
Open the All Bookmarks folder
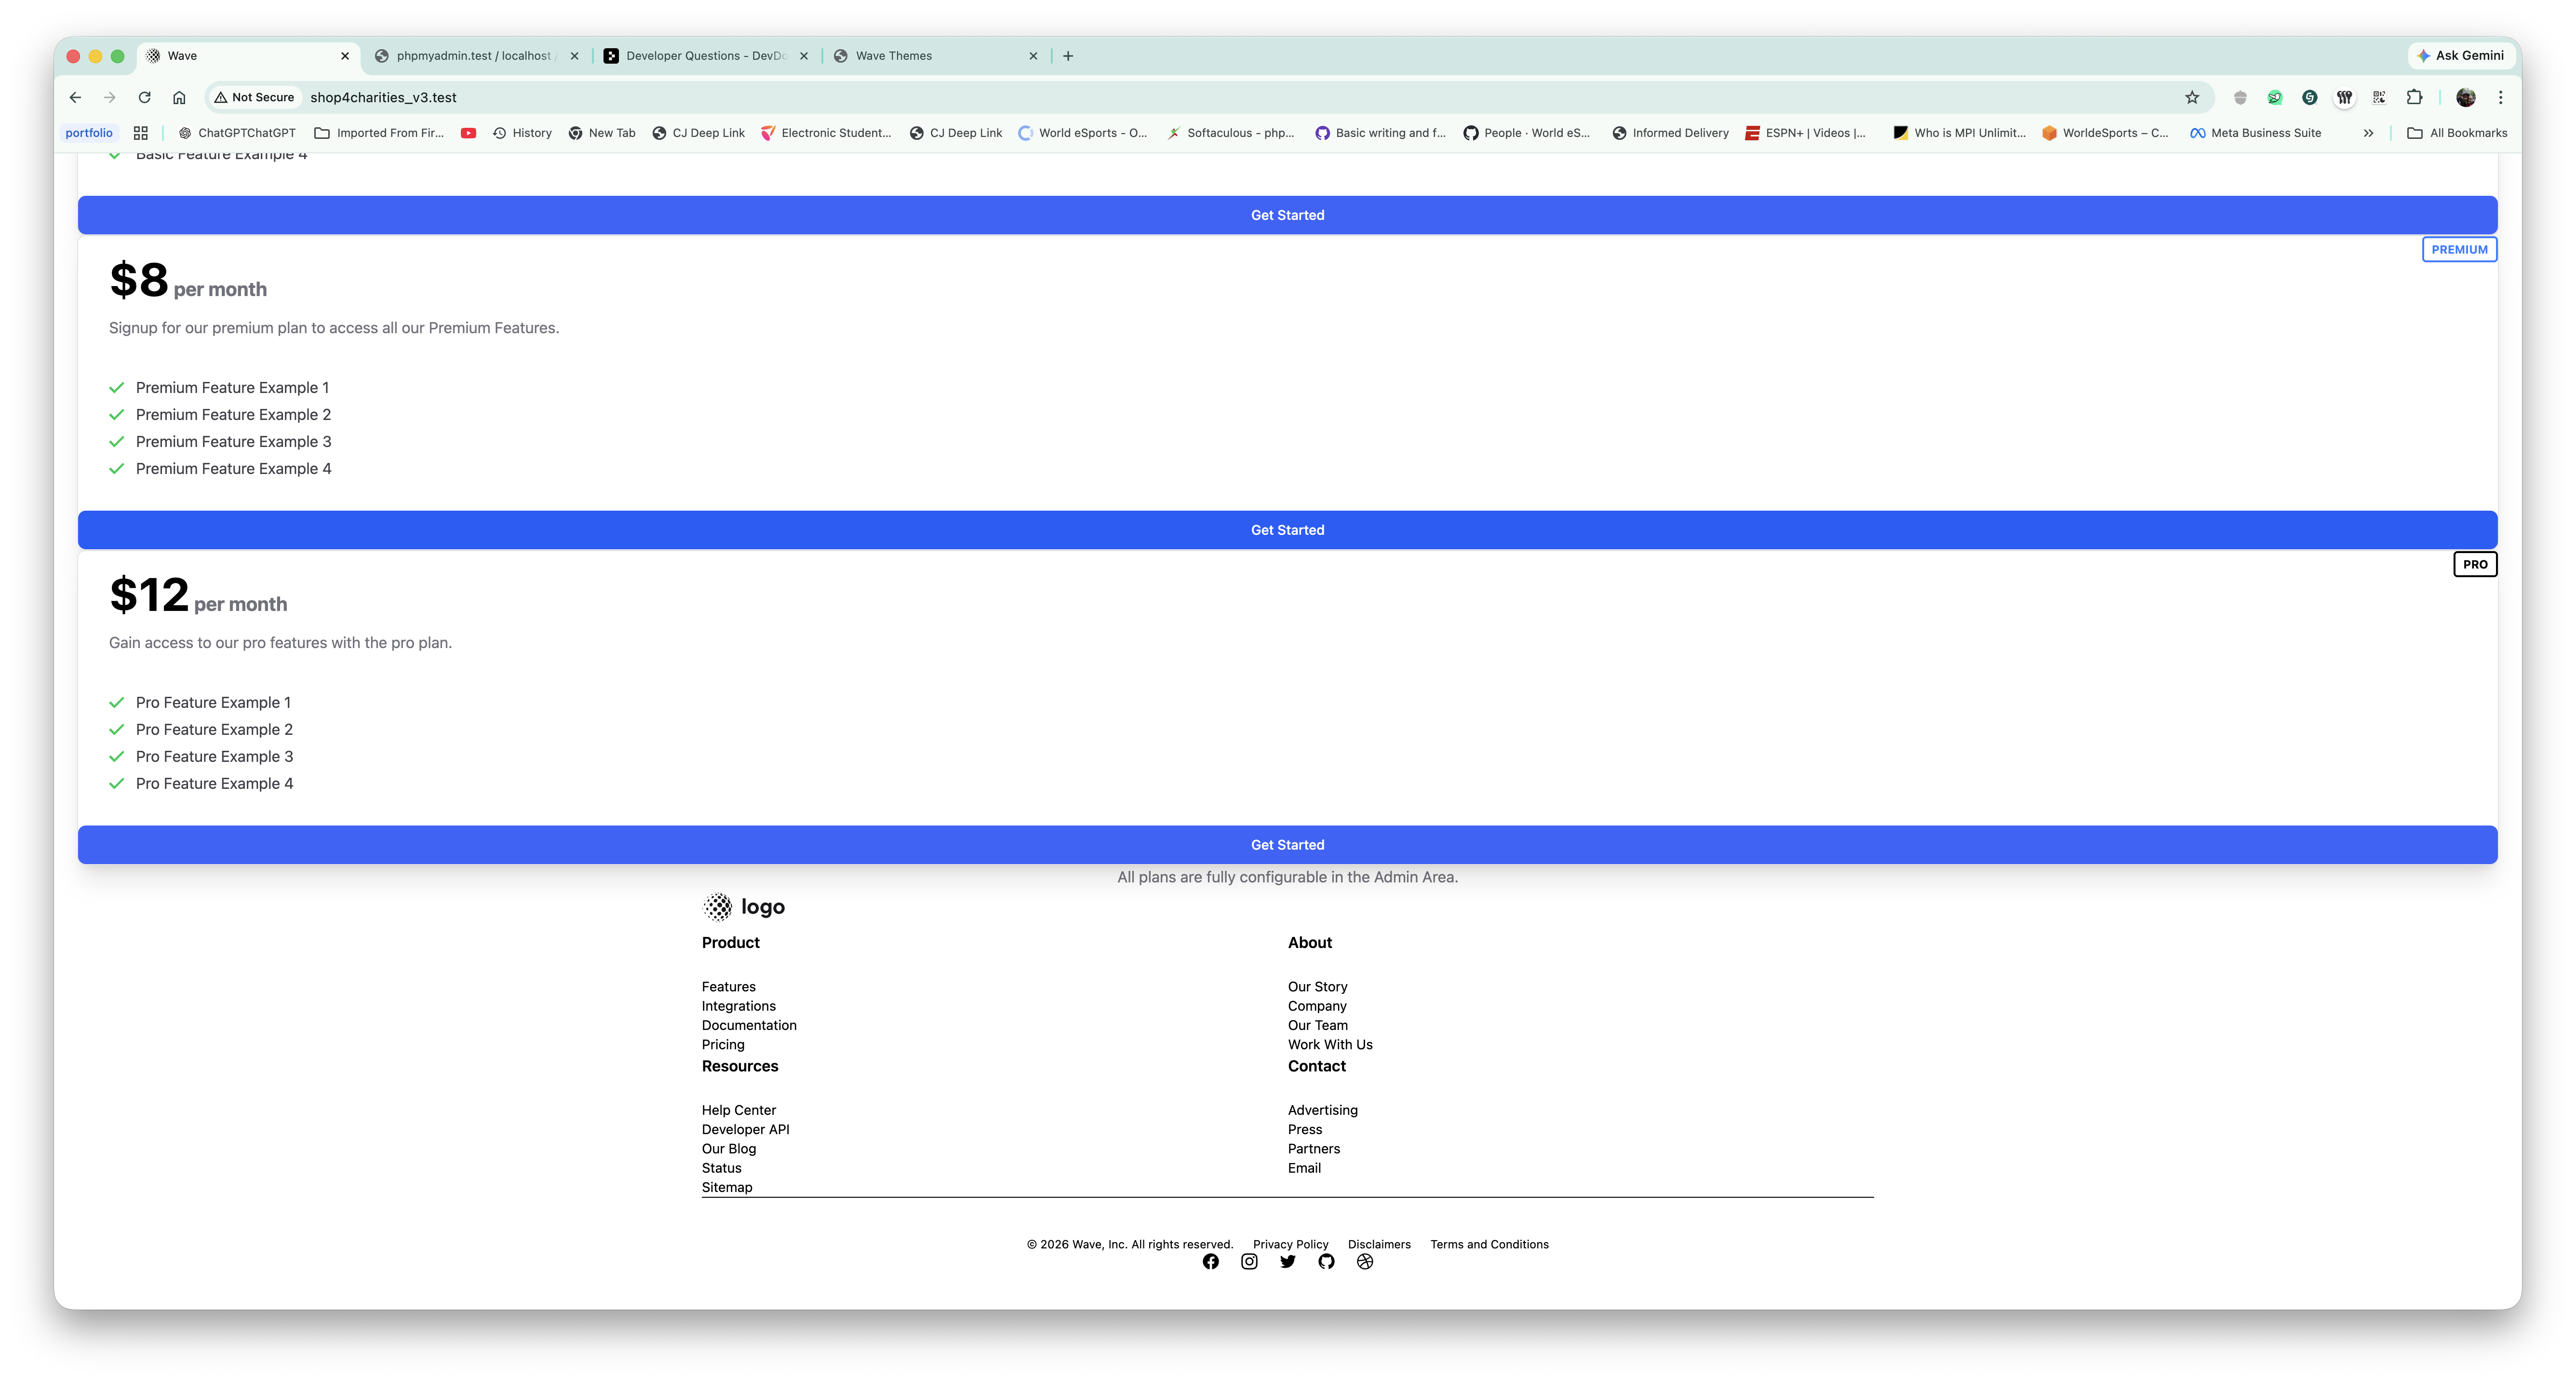(2457, 133)
